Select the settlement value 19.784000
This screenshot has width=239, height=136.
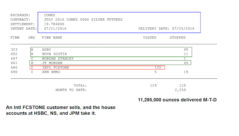tap(54, 24)
